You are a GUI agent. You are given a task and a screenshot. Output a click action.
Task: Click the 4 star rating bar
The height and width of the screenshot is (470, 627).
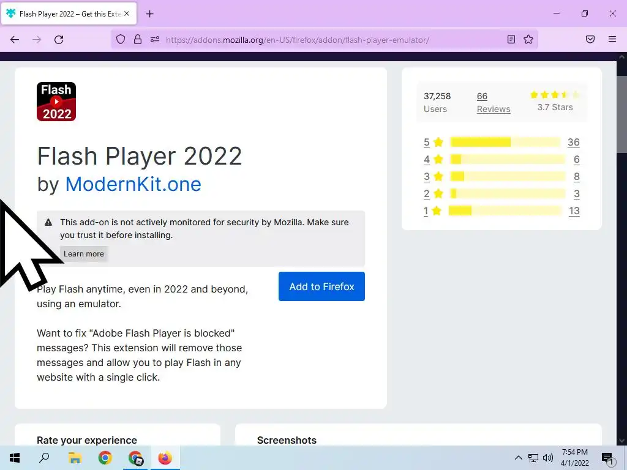tap(508, 160)
